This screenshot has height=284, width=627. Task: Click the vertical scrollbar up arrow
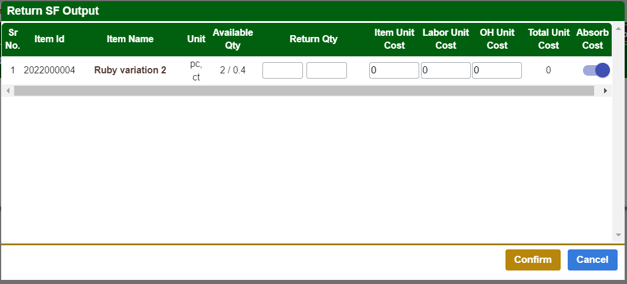tap(618, 28)
